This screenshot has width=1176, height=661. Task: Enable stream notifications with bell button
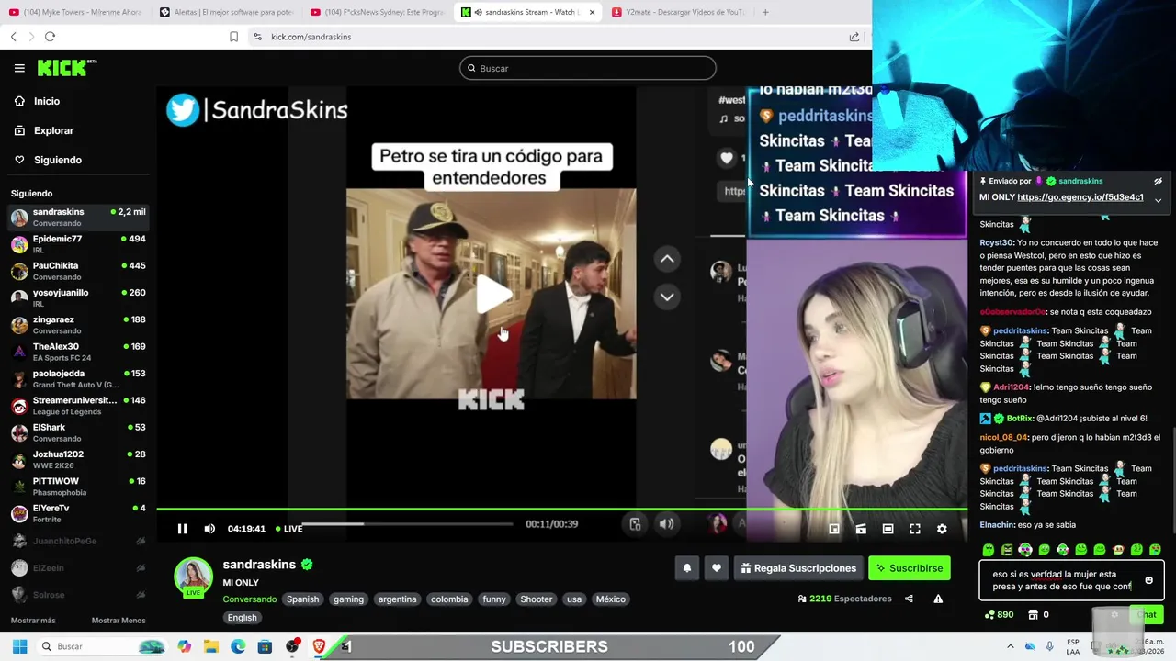(686, 568)
